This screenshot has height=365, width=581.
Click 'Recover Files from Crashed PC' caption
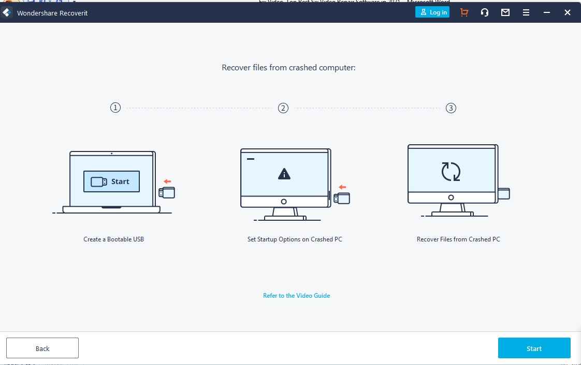458,239
